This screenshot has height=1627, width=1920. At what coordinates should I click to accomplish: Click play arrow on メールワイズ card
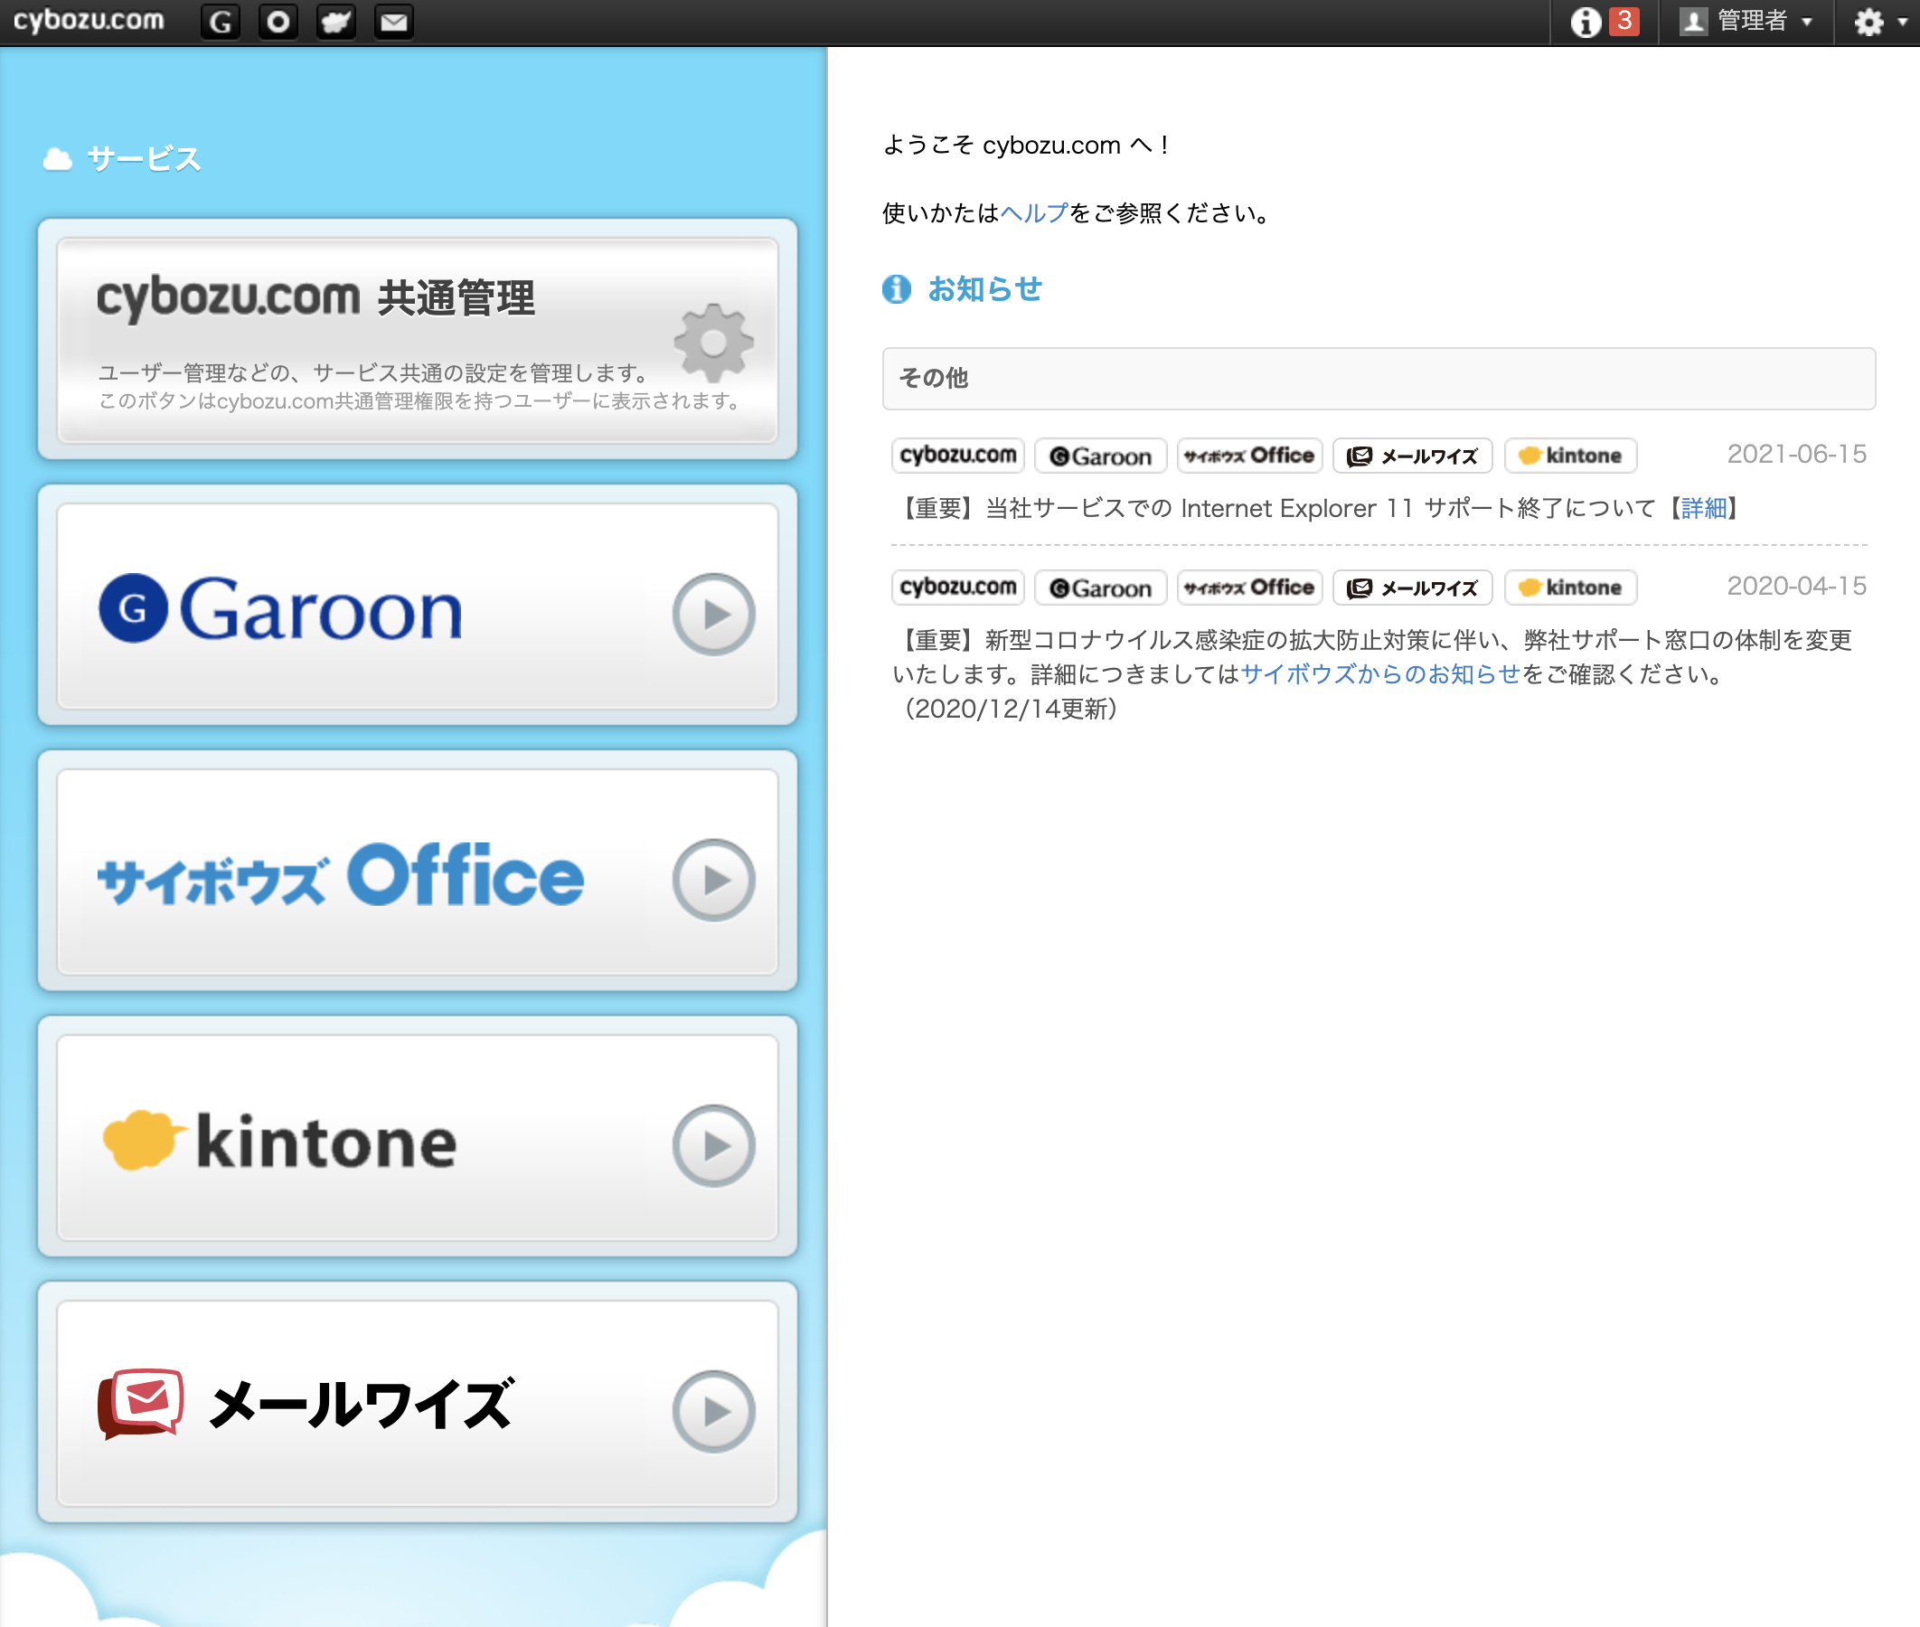click(713, 1411)
